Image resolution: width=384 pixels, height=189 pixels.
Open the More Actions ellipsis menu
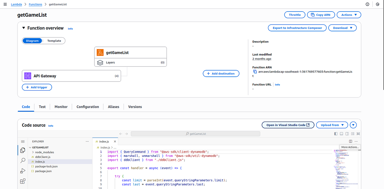356,141
